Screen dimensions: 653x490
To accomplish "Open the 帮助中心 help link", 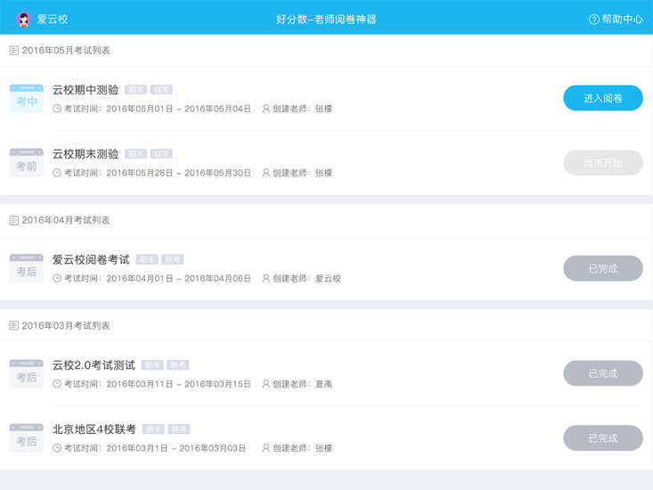I will point(616,19).
